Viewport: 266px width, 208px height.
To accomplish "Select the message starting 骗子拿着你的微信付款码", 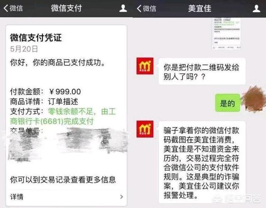I will (202, 162).
